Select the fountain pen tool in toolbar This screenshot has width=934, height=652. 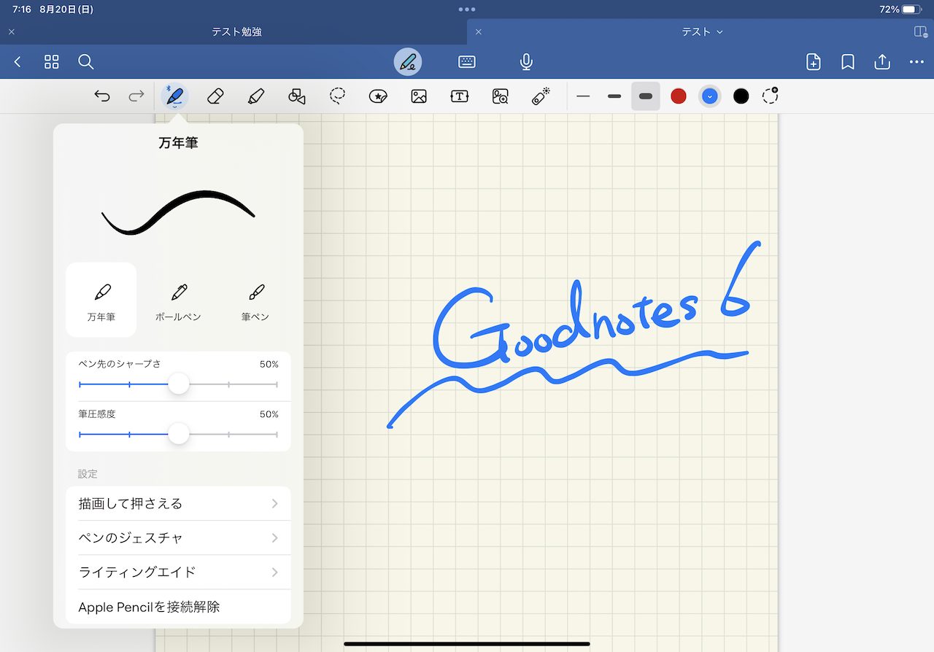tap(174, 96)
